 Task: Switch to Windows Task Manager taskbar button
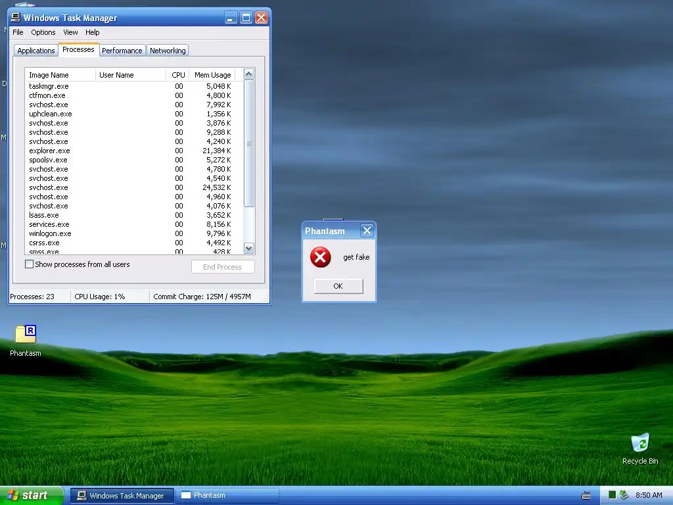point(122,496)
